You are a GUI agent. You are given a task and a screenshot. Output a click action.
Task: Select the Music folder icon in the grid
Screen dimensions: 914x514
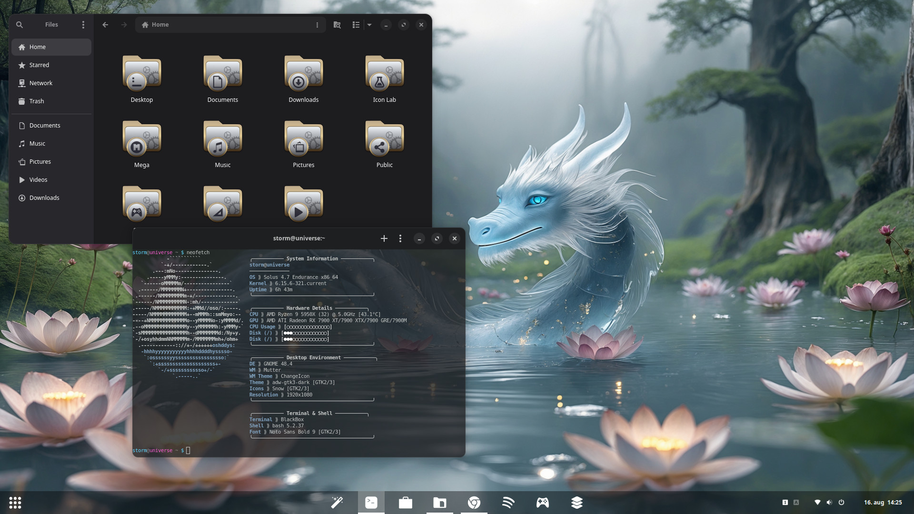coord(223,138)
